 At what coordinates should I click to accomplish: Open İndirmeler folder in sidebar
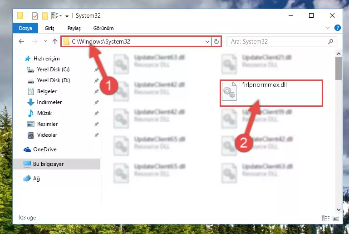click(49, 102)
